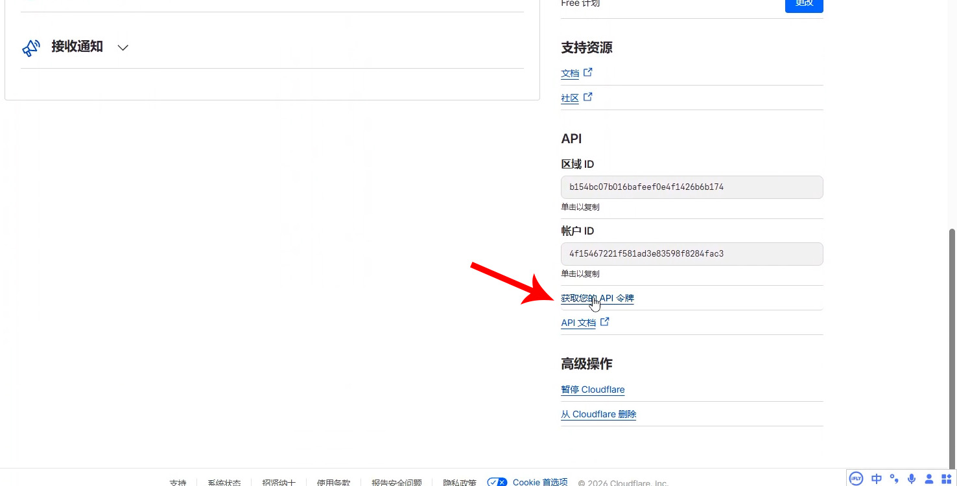Open 获取您的 API 令牌 link
Viewport: 957px width, 486px height.
pos(597,298)
